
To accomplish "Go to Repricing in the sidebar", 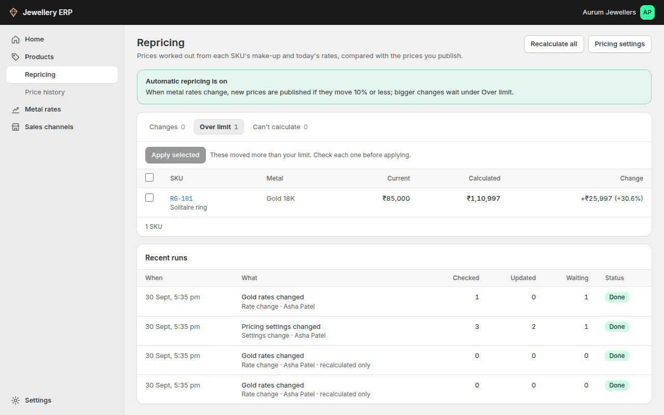I will [62, 75].
